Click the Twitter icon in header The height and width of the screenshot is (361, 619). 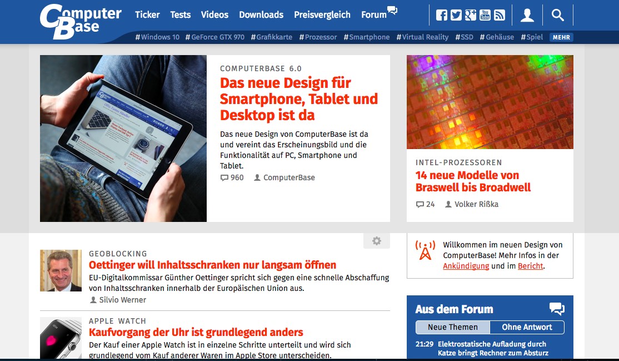point(456,15)
